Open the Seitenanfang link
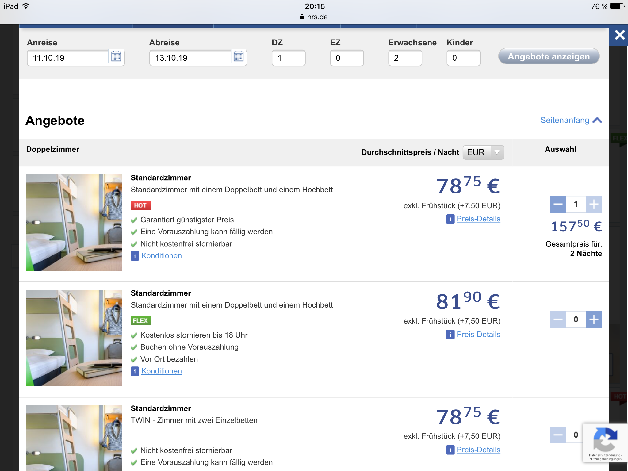The image size is (628, 471). click(x=565, y=120)
